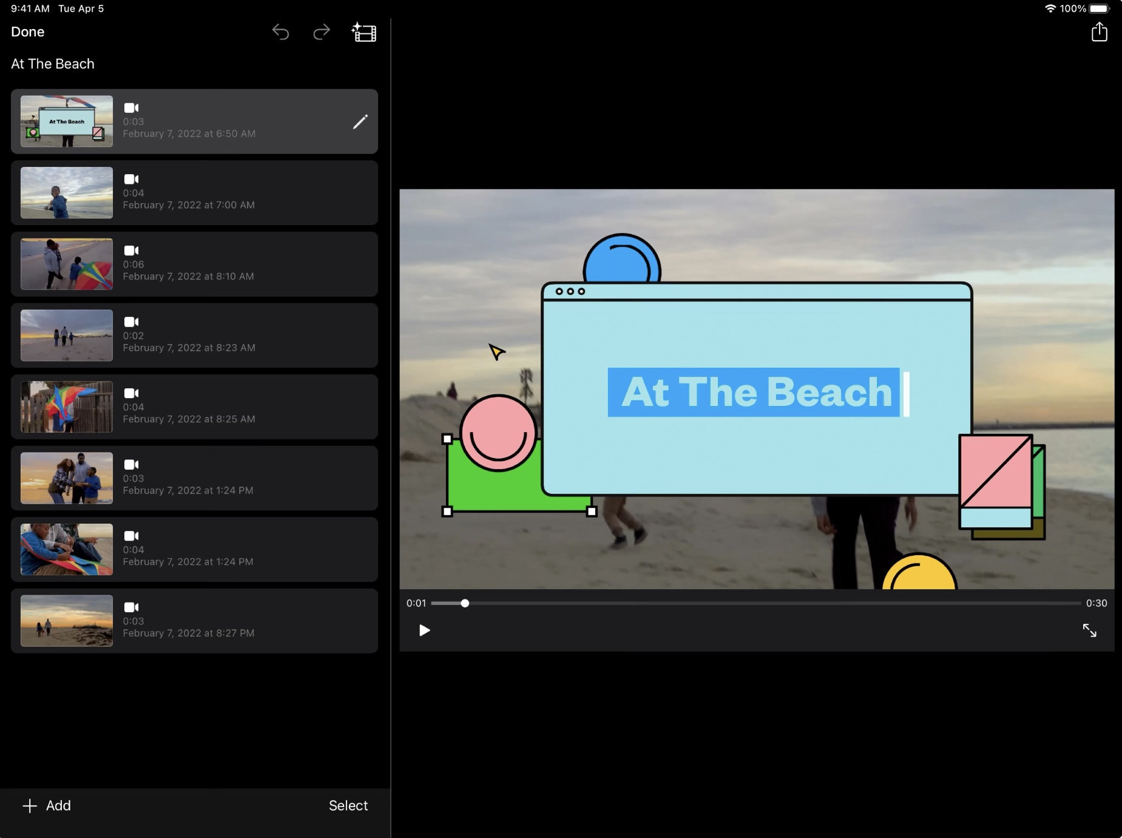Pick the 8:27 PM sunset clip
The image size is (1122, 838).
194,621
